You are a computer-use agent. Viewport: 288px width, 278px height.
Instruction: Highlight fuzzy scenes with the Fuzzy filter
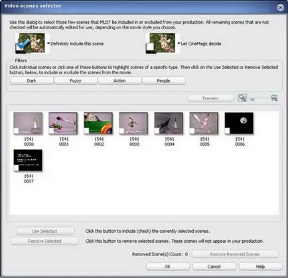click(x=76, y=81)
